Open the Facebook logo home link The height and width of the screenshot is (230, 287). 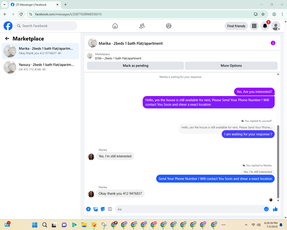[x=8, y=26]
